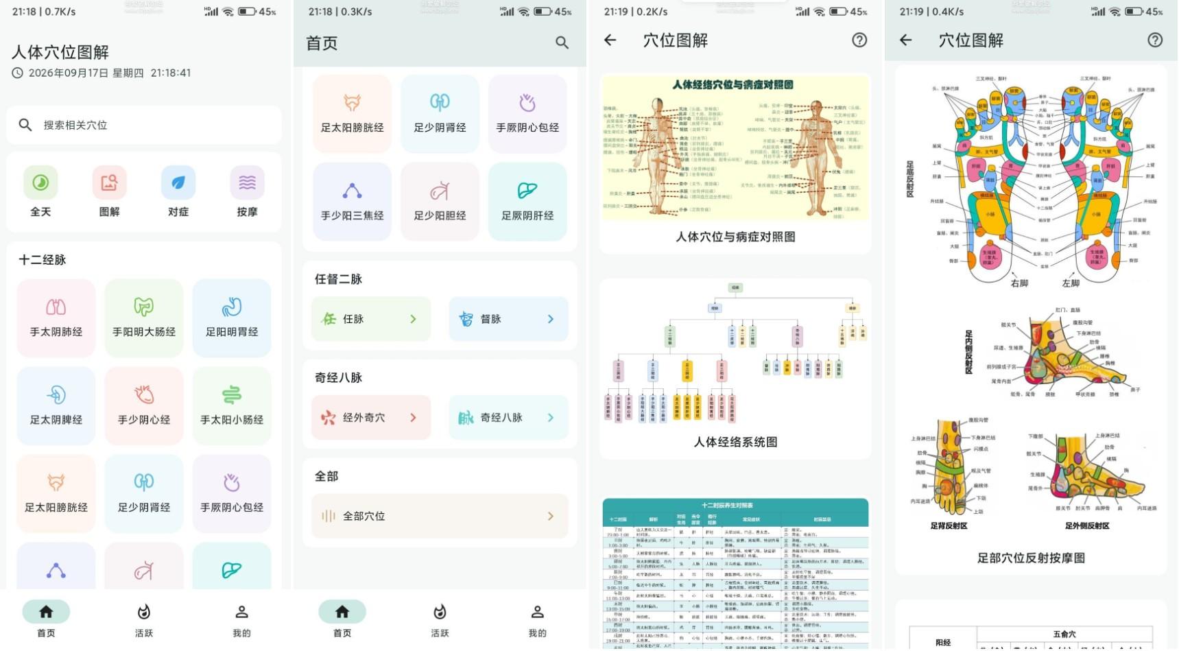Open 奇经八脉 button
Screen dimensions: 1179x651
[508, 417]
